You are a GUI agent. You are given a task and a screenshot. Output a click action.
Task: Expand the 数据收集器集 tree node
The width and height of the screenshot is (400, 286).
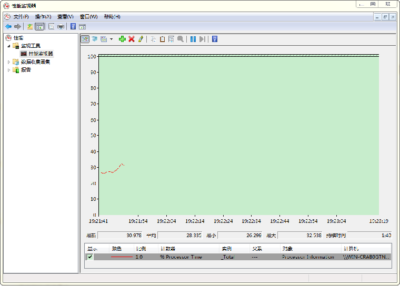click(x=8, y=62)
